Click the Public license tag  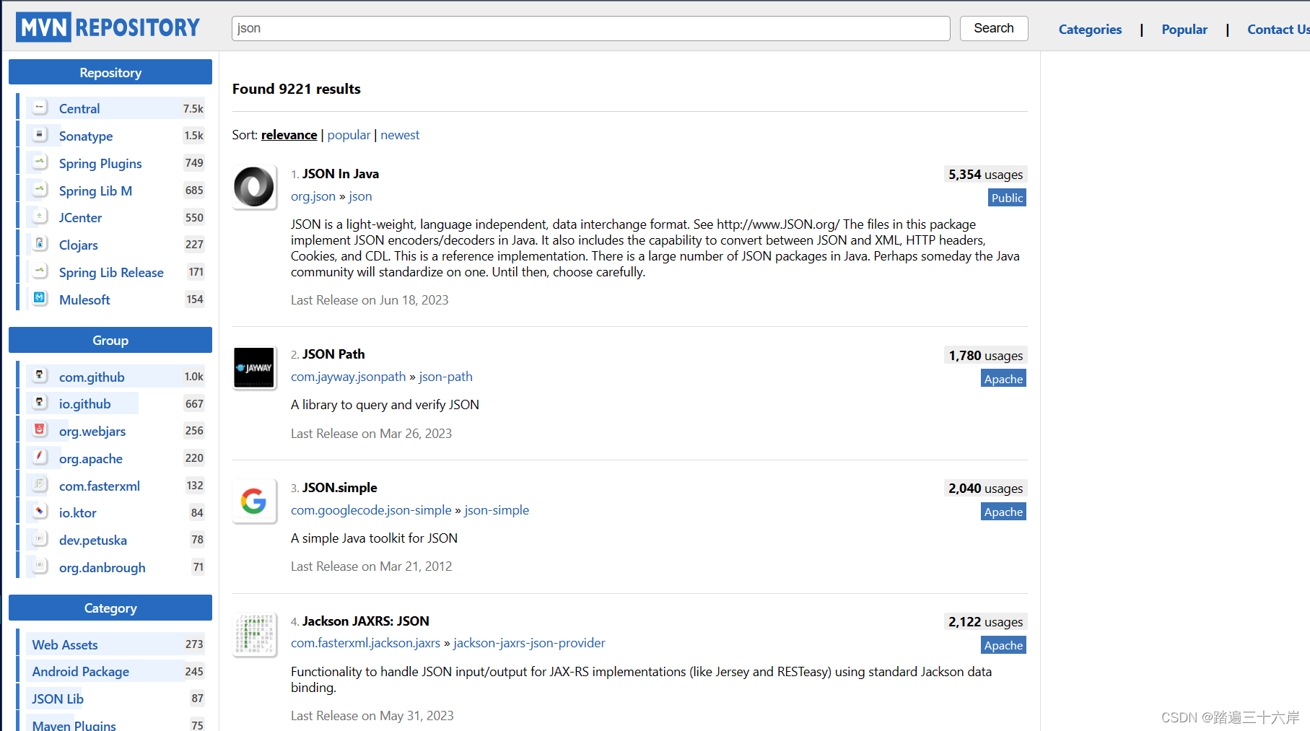1007,198
